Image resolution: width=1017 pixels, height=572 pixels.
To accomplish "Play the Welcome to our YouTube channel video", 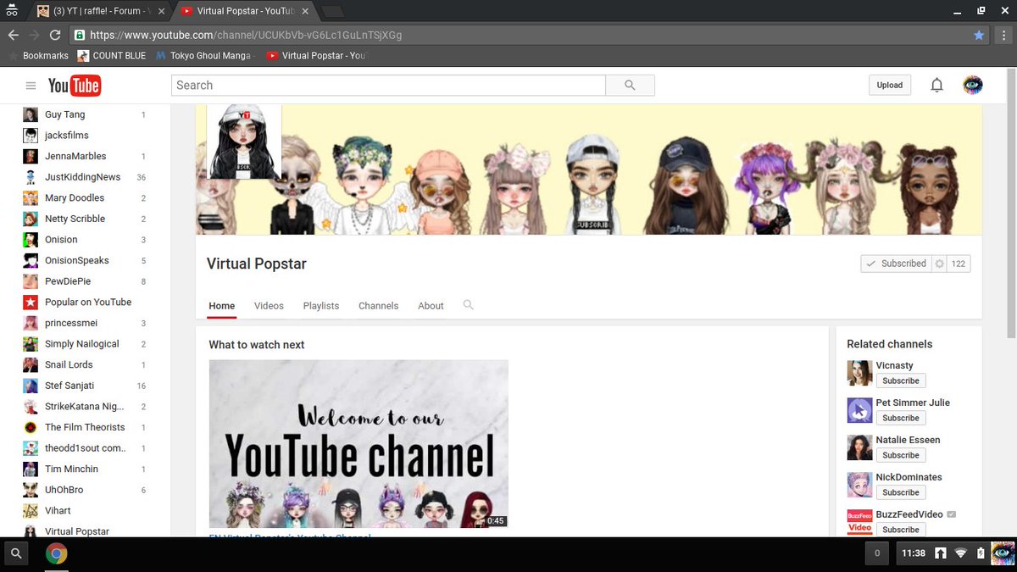I will point(358,444).
